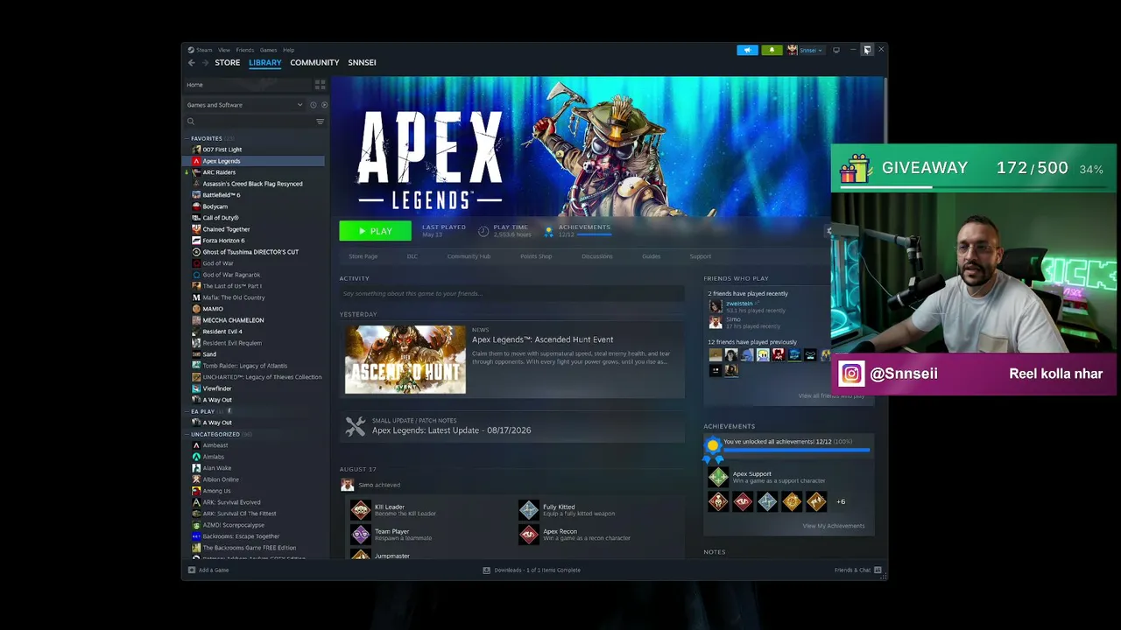Filter ready-to-play games play icon
This screenshot has height=630, width=1121.
coord(324,105)
